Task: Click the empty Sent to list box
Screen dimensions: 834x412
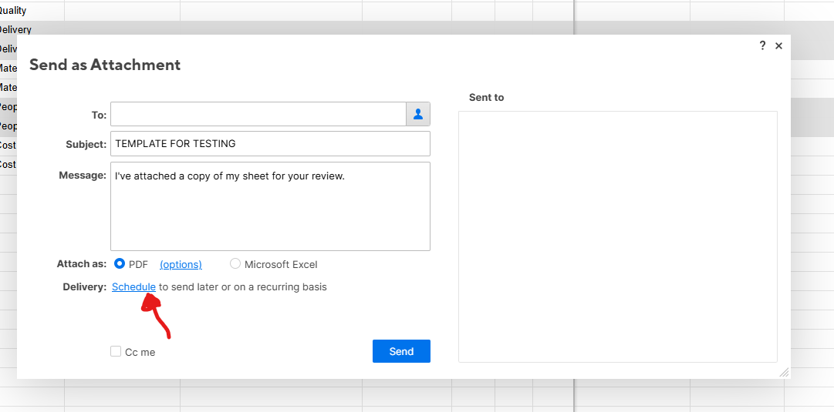Action: (617, 236)
